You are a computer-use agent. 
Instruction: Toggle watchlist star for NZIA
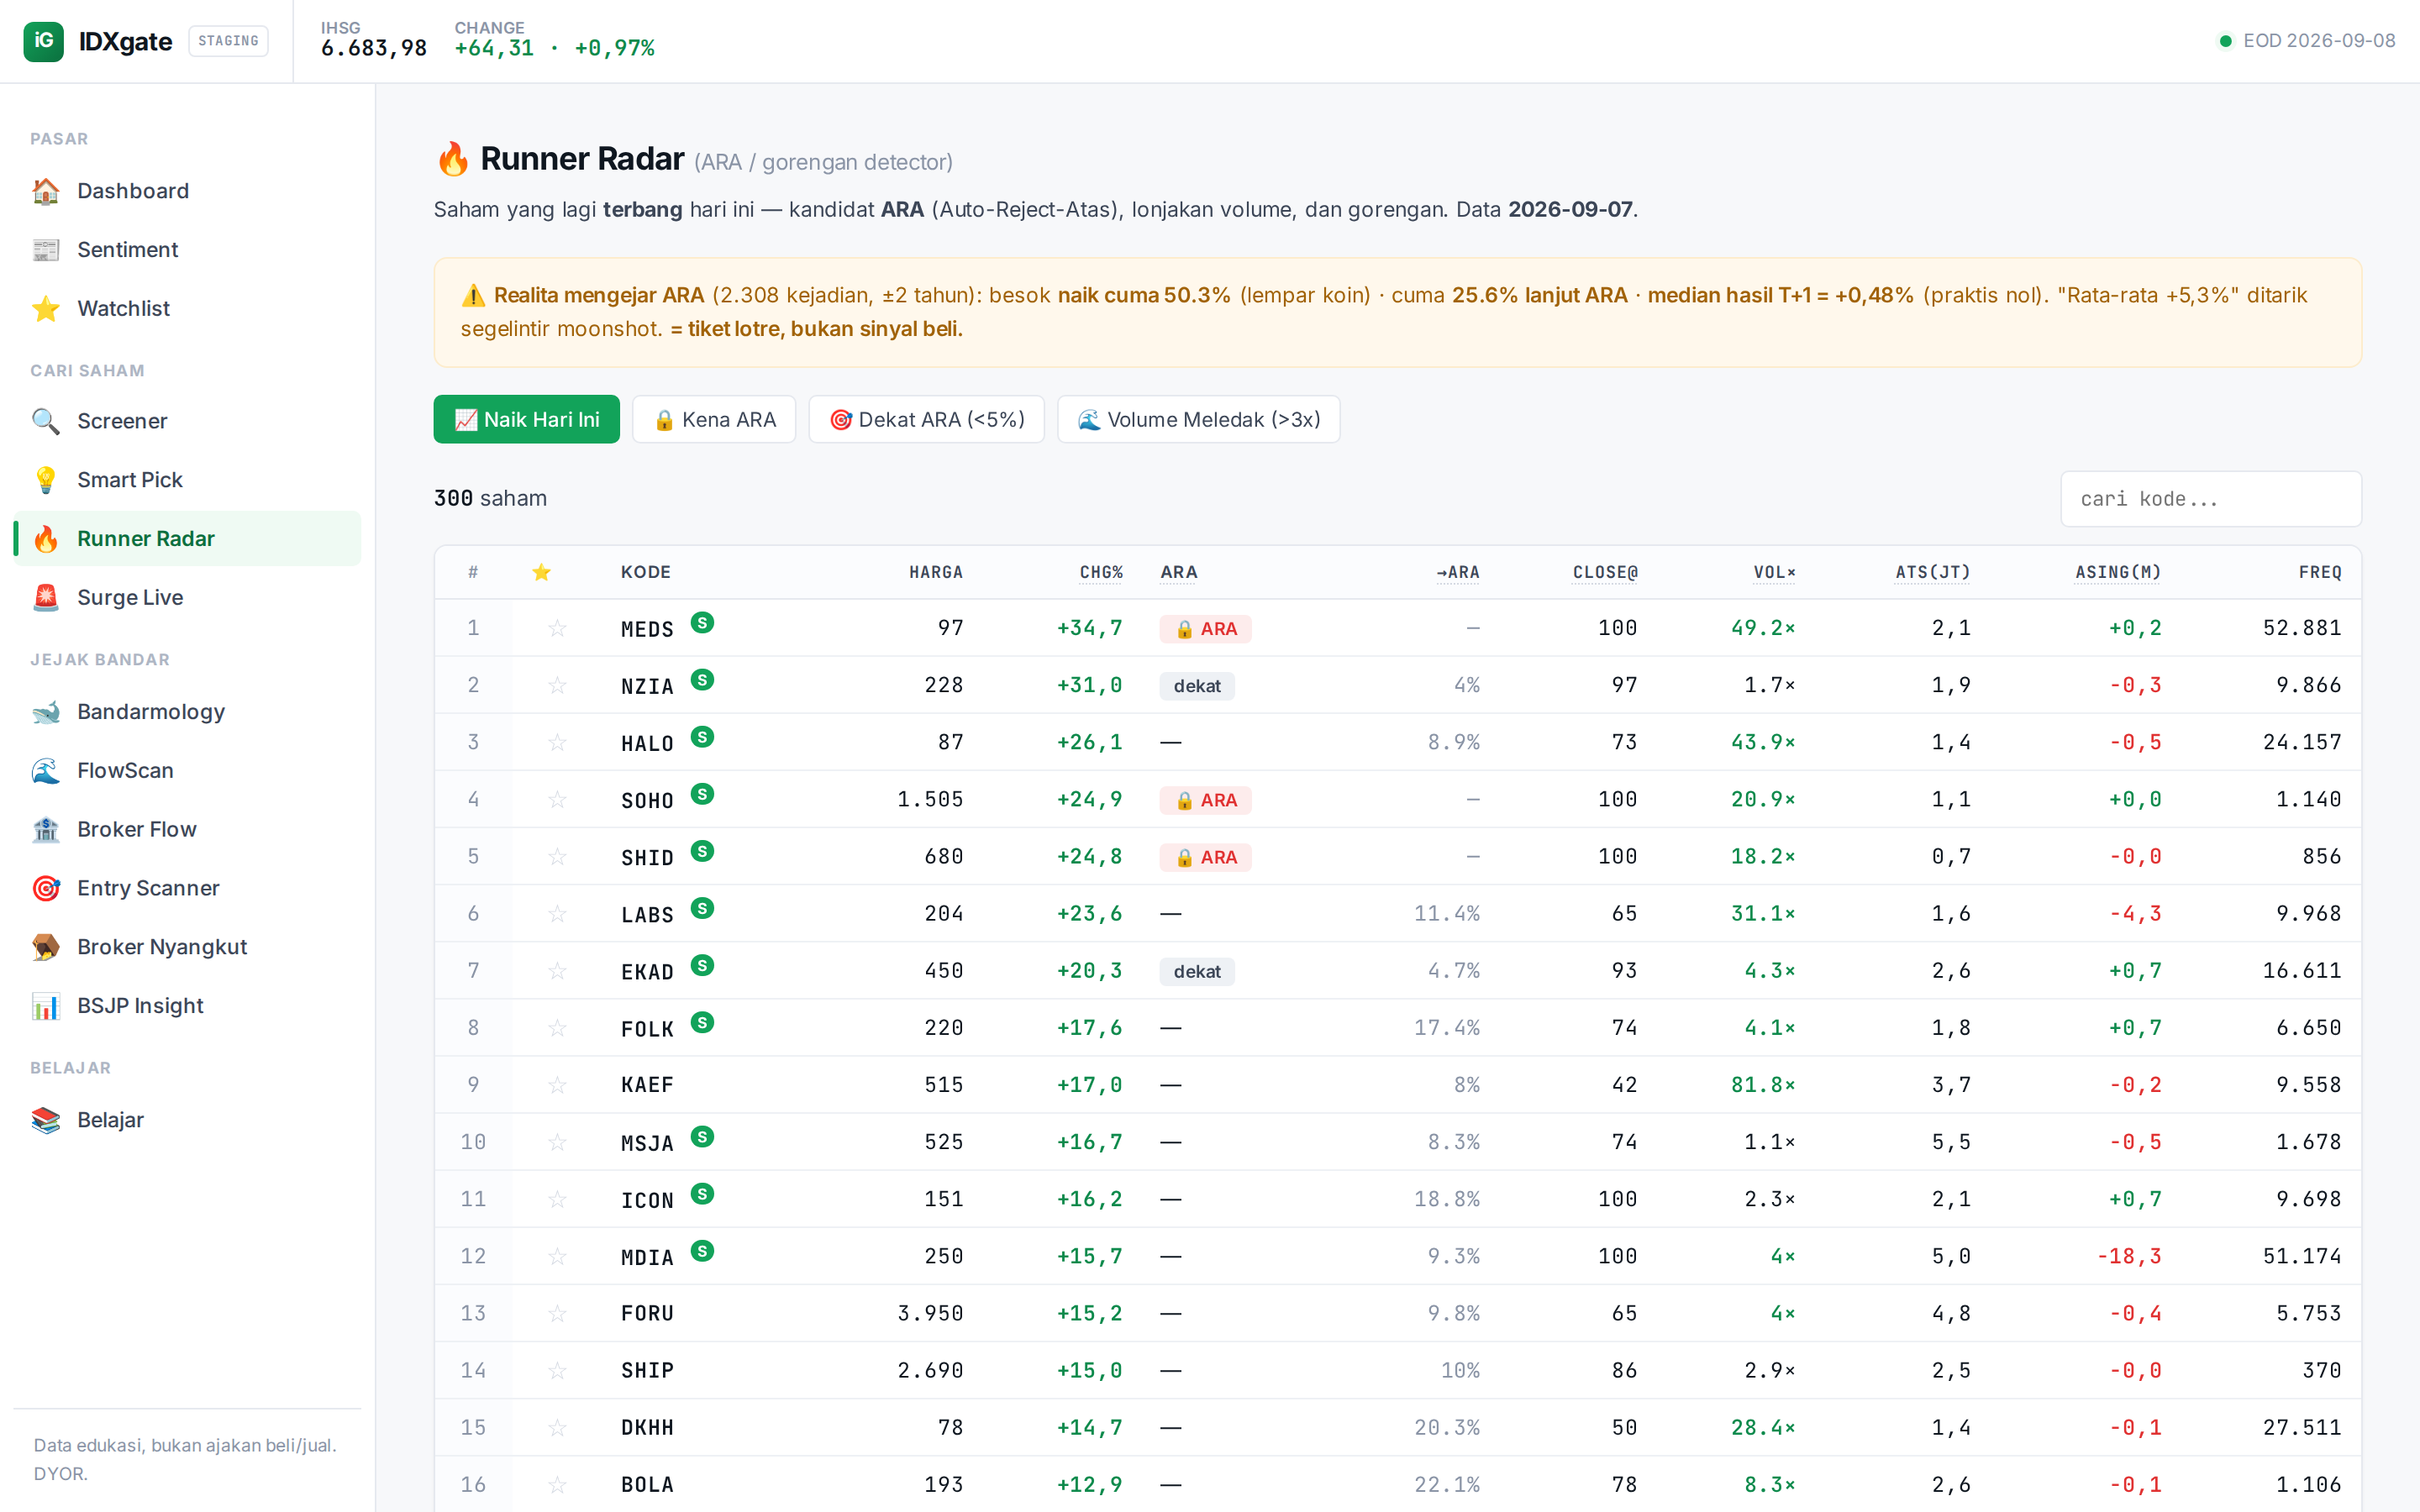pyautogui.click(x=557, y=685)
